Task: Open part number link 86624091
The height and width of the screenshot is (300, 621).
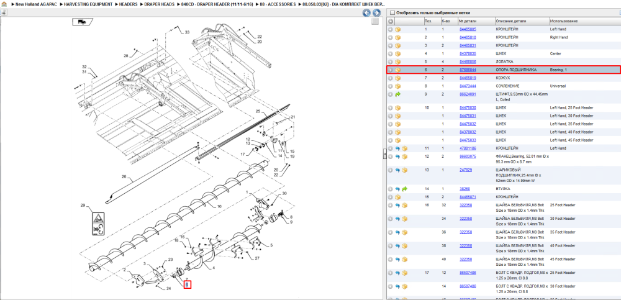Action: (468, 94)
